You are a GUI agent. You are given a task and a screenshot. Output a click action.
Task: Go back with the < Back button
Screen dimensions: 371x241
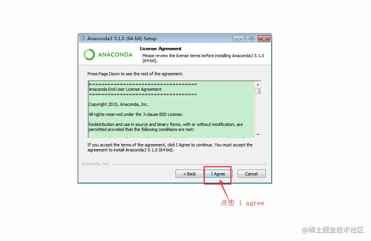click(189, 174)
